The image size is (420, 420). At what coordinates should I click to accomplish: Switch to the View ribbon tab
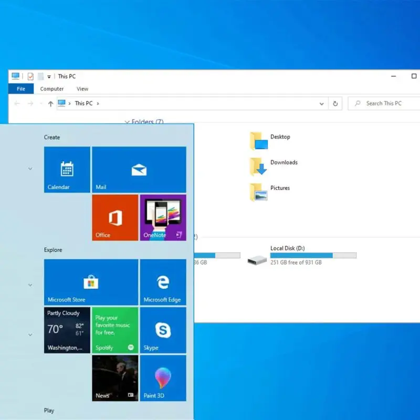pos(82,89)
